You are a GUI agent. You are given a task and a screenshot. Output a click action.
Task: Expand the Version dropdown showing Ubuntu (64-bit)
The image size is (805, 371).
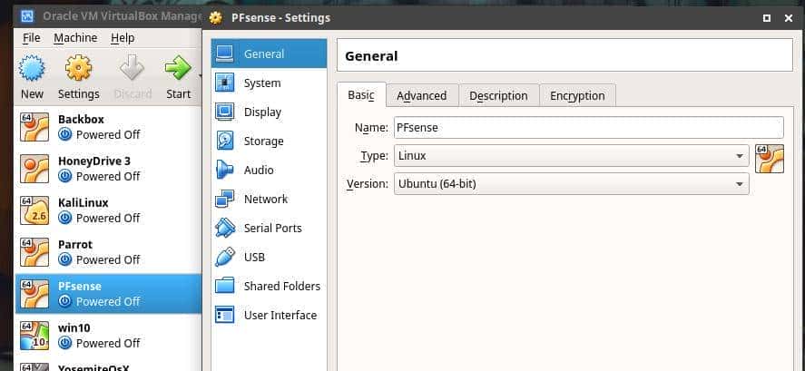[x=571, y=184]
